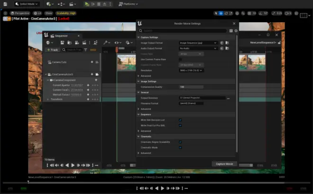Screen dimensions: 313x194
Task: Open Sequencer world selection globe dropdown
Action: pos(49,43)
